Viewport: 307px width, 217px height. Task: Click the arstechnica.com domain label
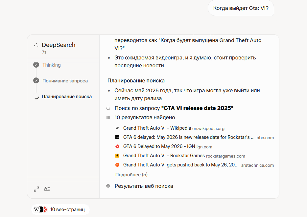coord(257,165)
